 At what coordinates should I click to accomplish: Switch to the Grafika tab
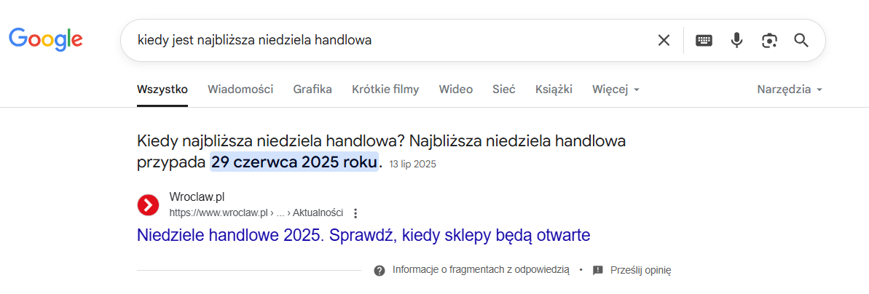[312, 90]
